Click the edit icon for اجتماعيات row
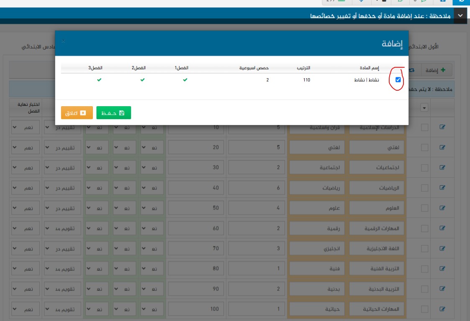Screen dimensions: 470x321 tap(442, 167)
